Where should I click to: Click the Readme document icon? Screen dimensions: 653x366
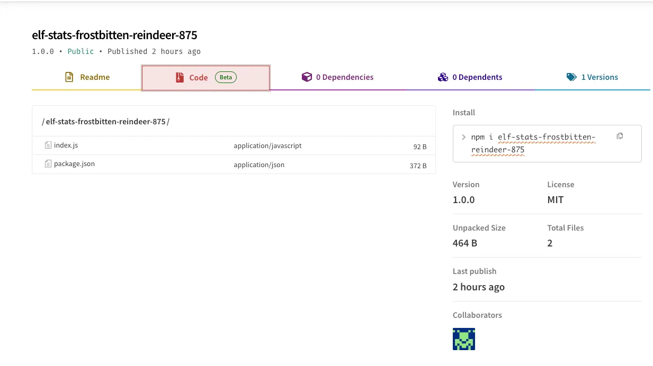click(x=69, y=77)
